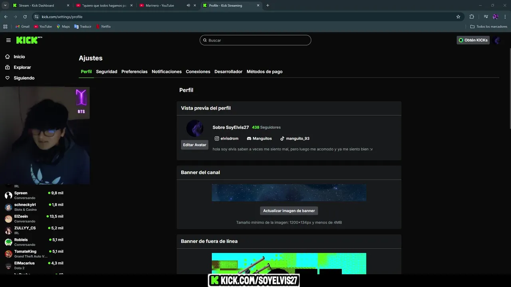Click ZULLYY_CS's channel avatar
The image size is (511, 287).
(8, 230)
